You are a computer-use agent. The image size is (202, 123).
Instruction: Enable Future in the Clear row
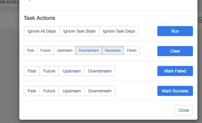45,50
